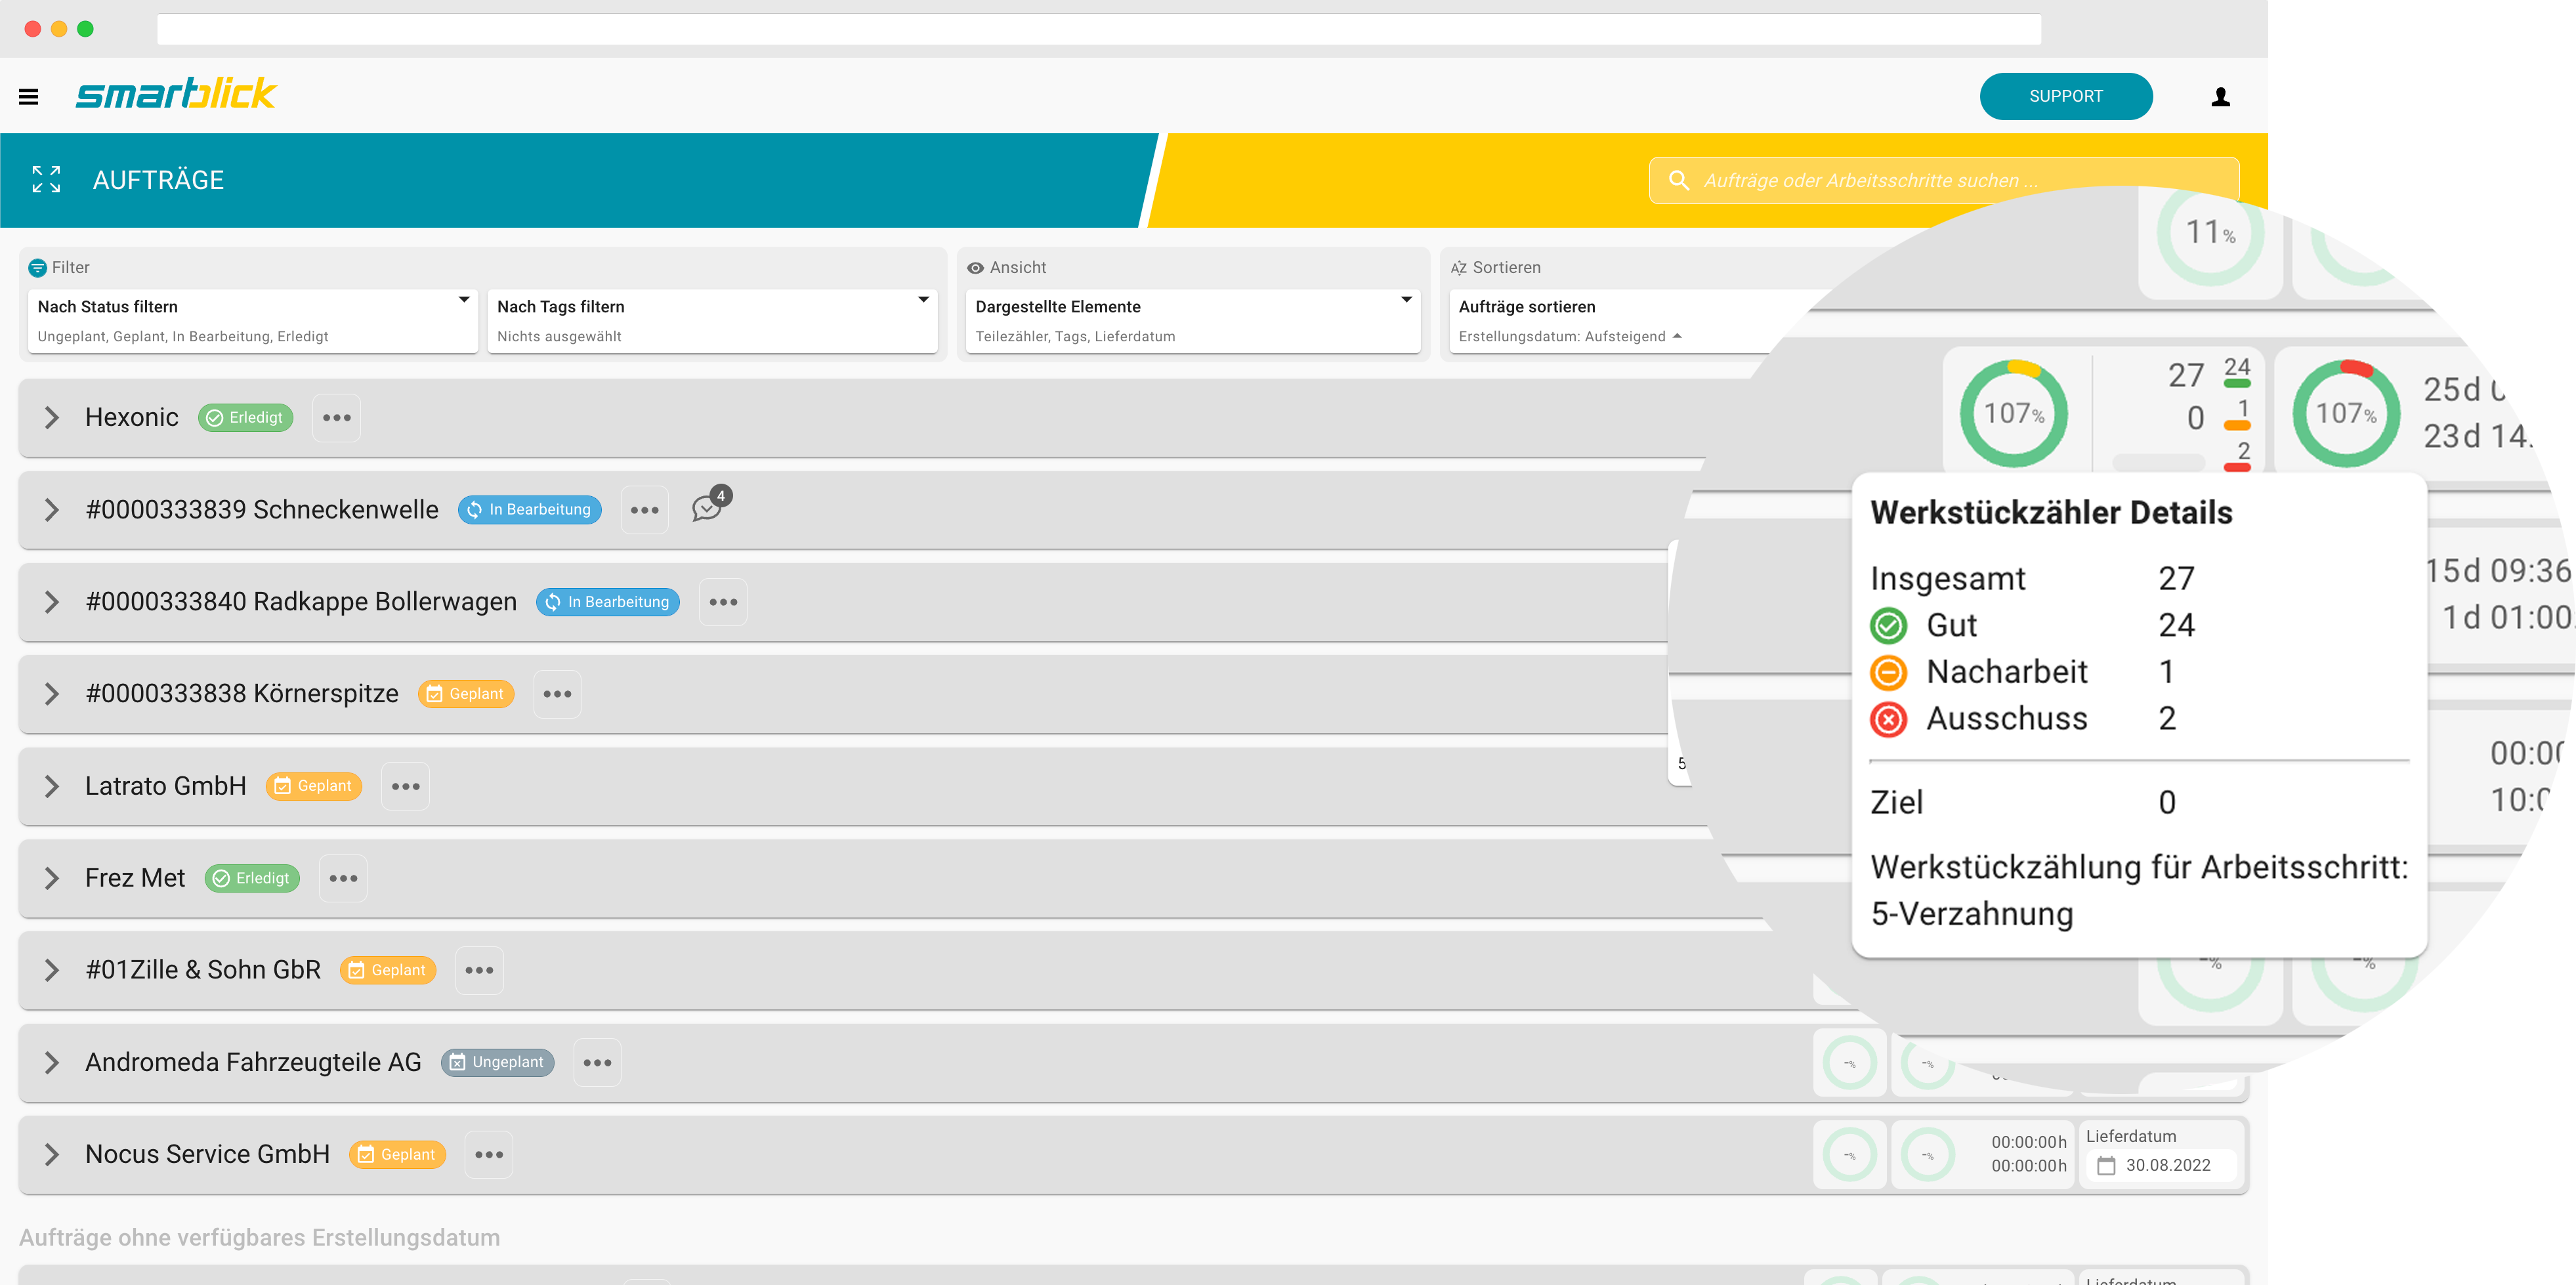Click Geplant badge on #01Zille & Sohn
Image resolution: width=2576 pixels, height=1285 pixels.
[388, 970]
